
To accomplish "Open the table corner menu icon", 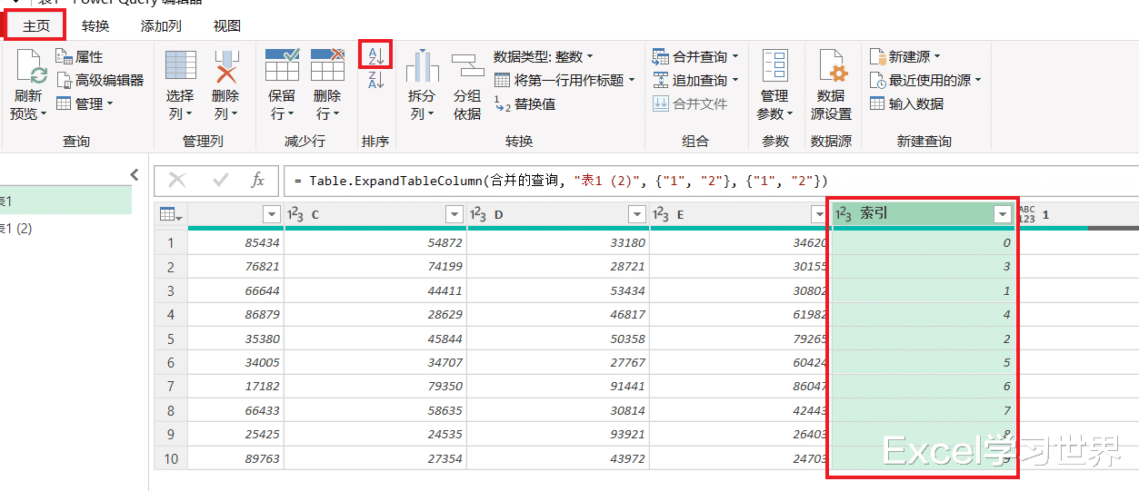I will click(171, 215).
